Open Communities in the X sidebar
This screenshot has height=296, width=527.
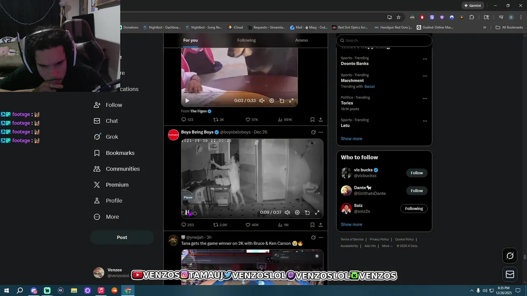click(x=117, y=169)
